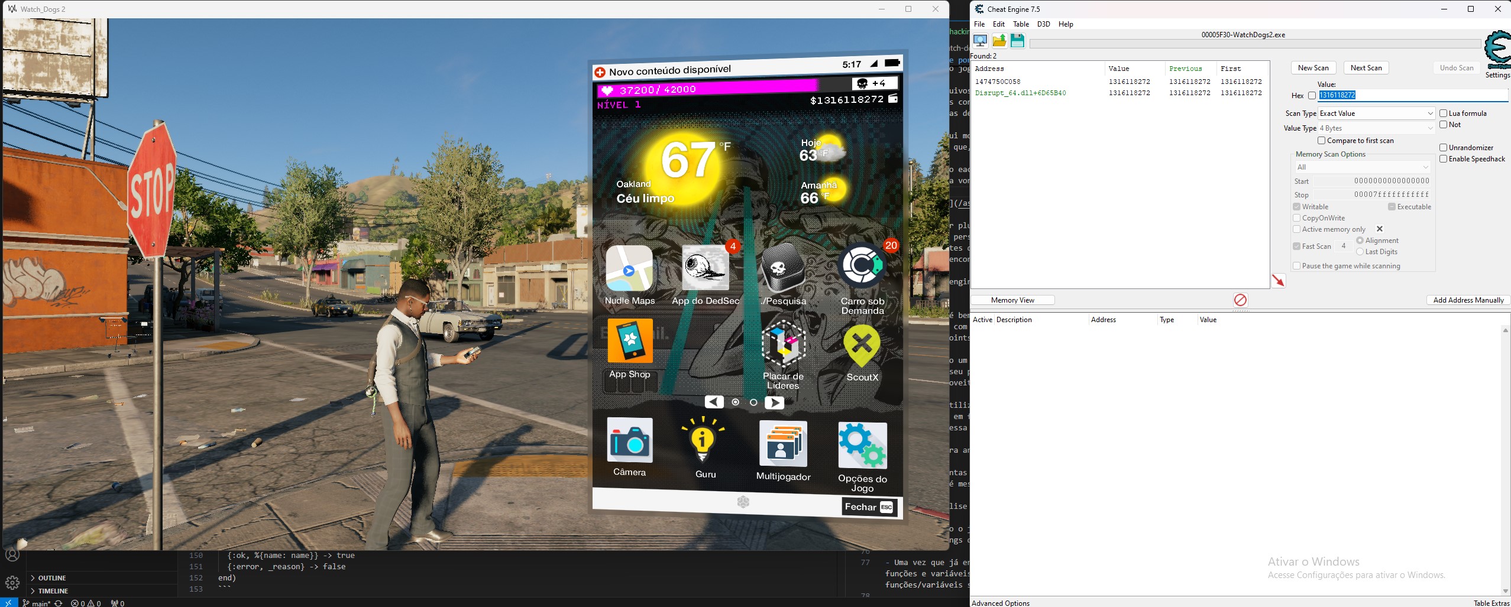The image size is (1511, 607).
Task: Select address 1474750C058 row
Action: (x=1119, y=82)
